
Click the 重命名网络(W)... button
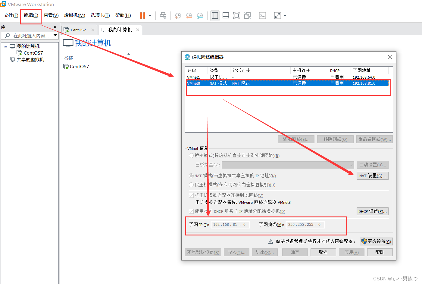point(374,139)
